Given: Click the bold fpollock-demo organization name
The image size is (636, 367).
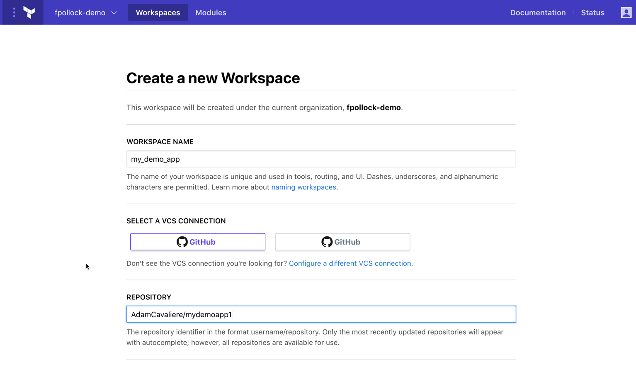Looking at the screenshot, I should point(374,107).
